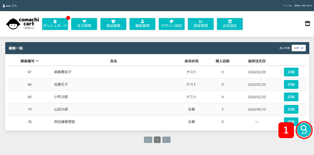The width and height of the screenshot is (314, 155).
Task: Click the red notification dot on ダッシュボード
Action: click(68, 18)
